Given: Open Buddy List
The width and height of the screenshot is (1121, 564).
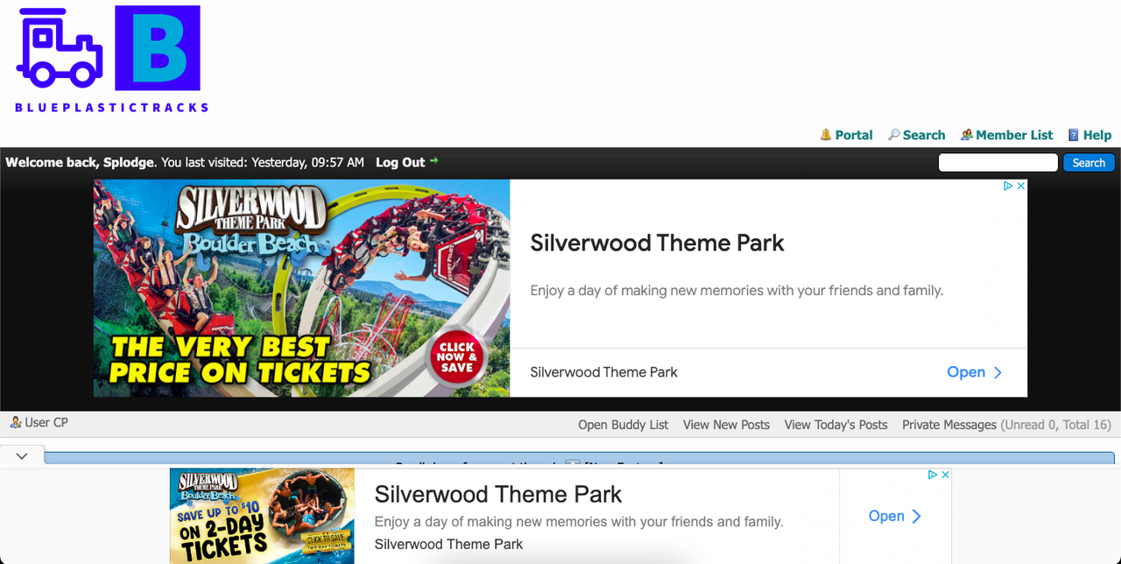Looking at the screenshot, I should 623,425.
